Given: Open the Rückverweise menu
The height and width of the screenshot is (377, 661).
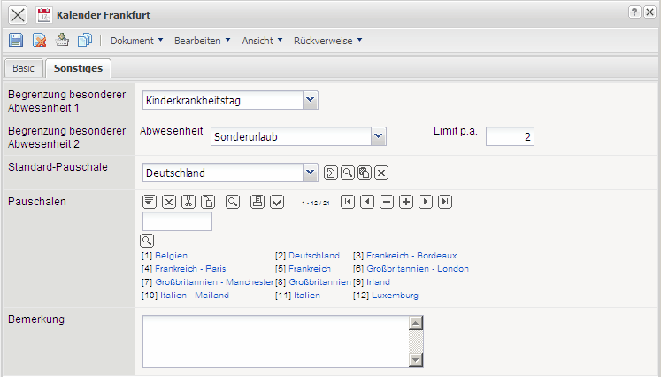Looking at the screenshot, I should pyautogui.click(x=327, y=41).
